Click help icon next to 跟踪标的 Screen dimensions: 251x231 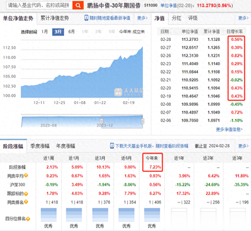pyautogui.click(x=26, y=194)
